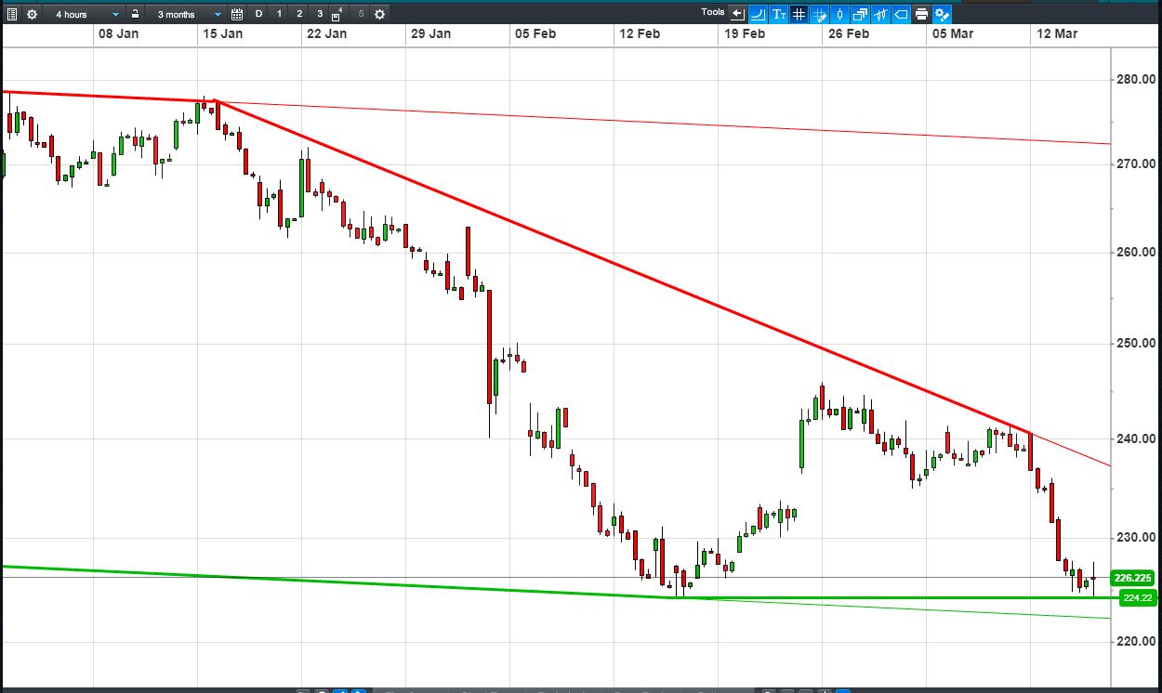The width and height of the screenshot is (1162, 693).
Task: Click the 12 Mar date axis label
Action: [1057, 33]
